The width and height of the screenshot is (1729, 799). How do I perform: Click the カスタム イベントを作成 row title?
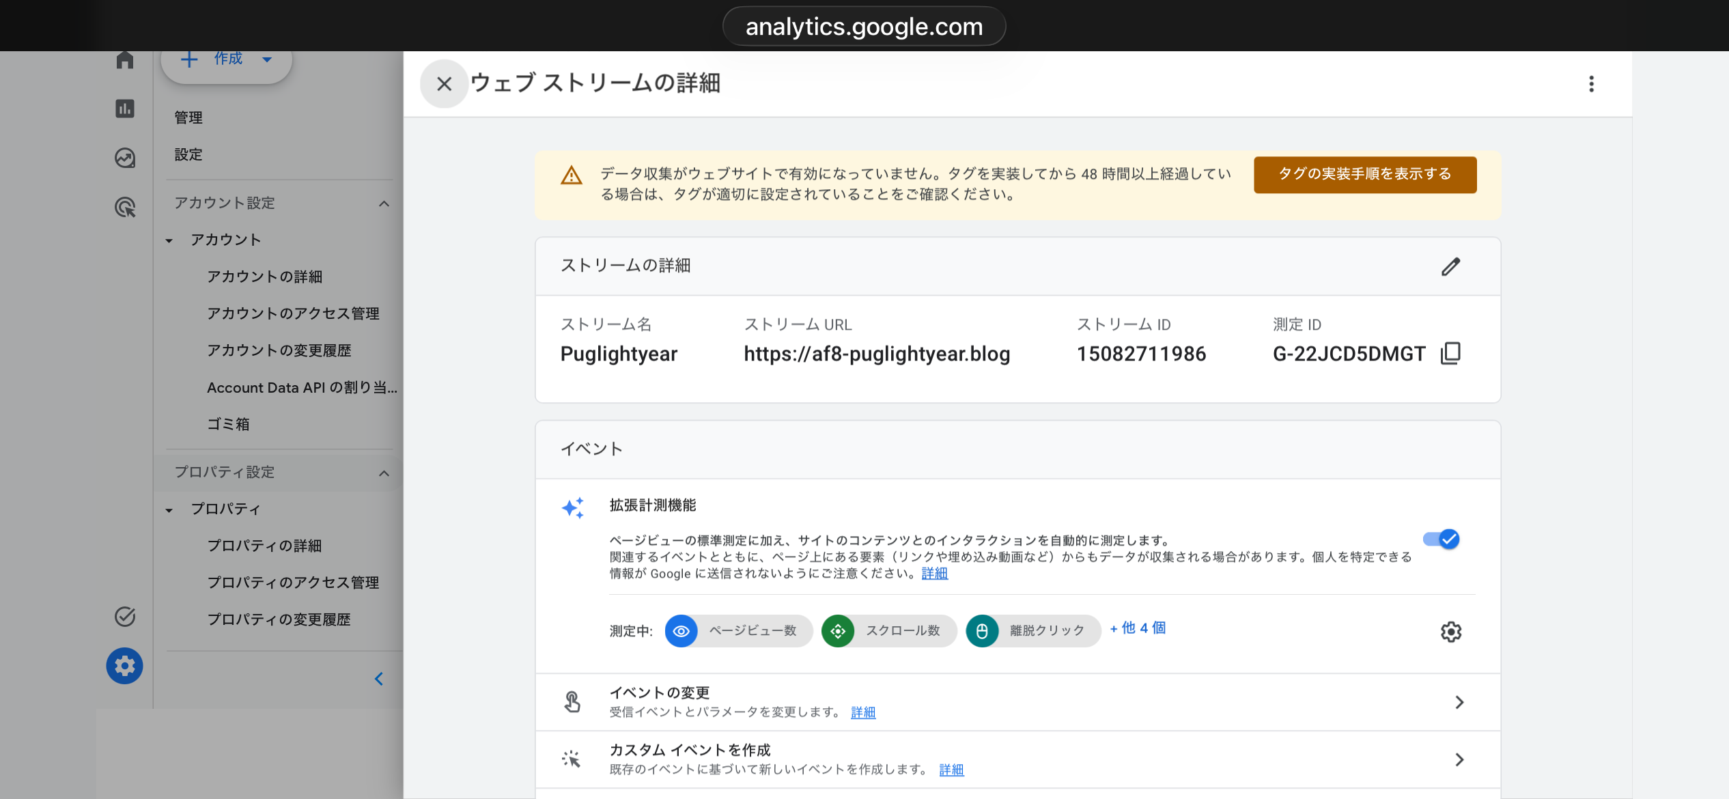[690, 750]
